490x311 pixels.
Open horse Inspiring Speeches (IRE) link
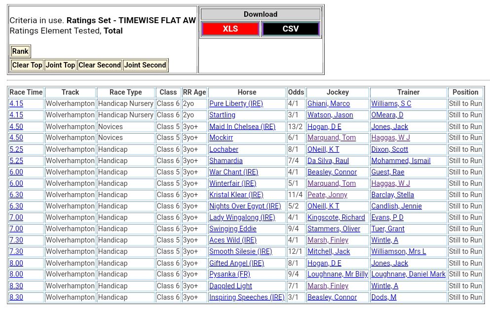247,297
